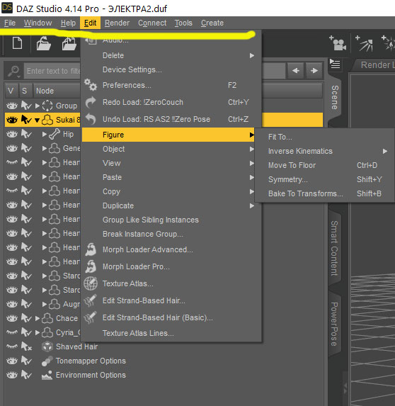This screenshot has height=406, width=395.
Task: Toggle selectable arrow for Shaved Hair
Action: (26, 346)
